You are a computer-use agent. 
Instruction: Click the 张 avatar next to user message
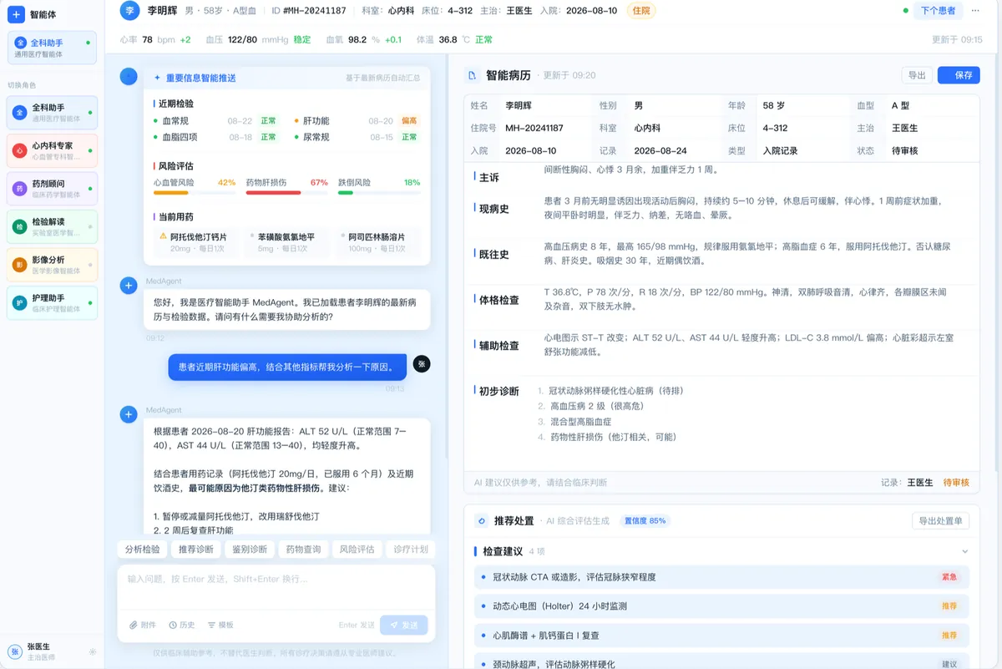point(422,363)
